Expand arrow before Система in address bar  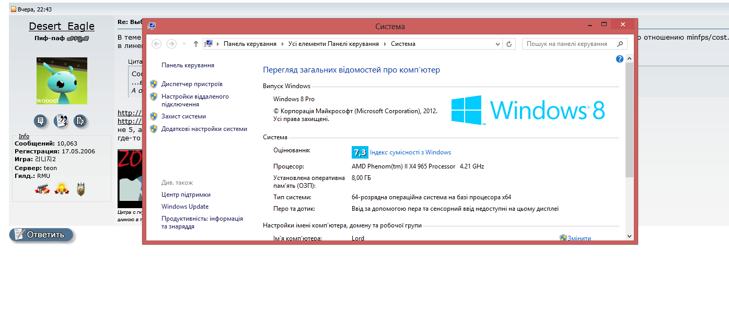(385, 44)
